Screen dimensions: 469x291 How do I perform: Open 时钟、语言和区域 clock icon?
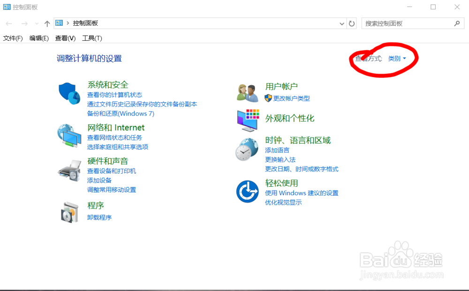coord(247,149)
